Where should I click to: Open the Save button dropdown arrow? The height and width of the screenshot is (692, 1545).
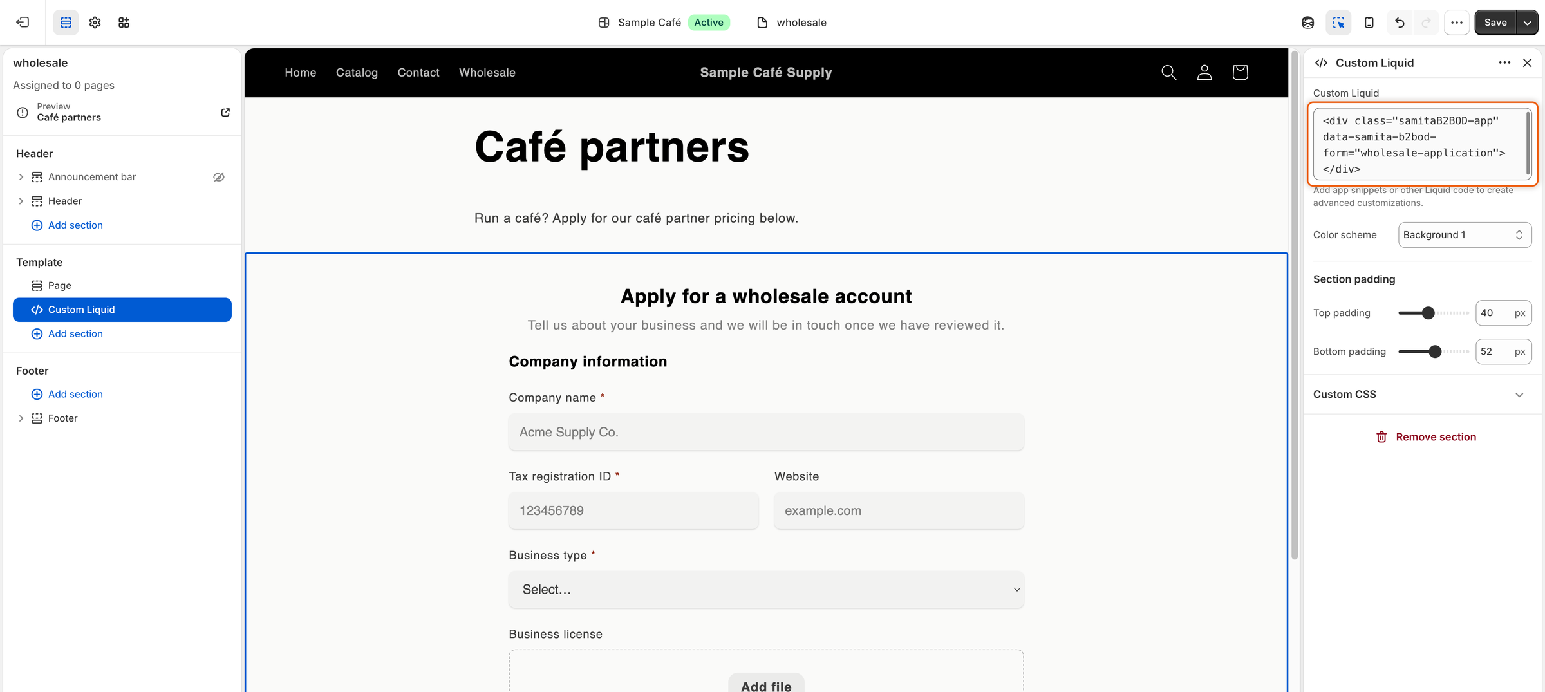(1528, 23)
